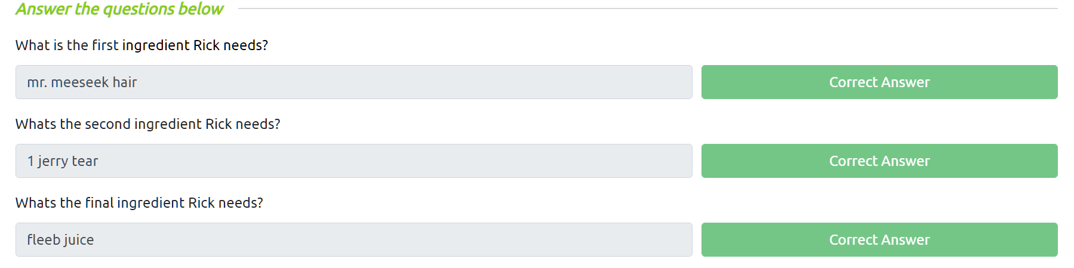The height and width of the screenshot is (268, 1074).
Task: Click the question about the second ingredient
Action: (147, 124)
